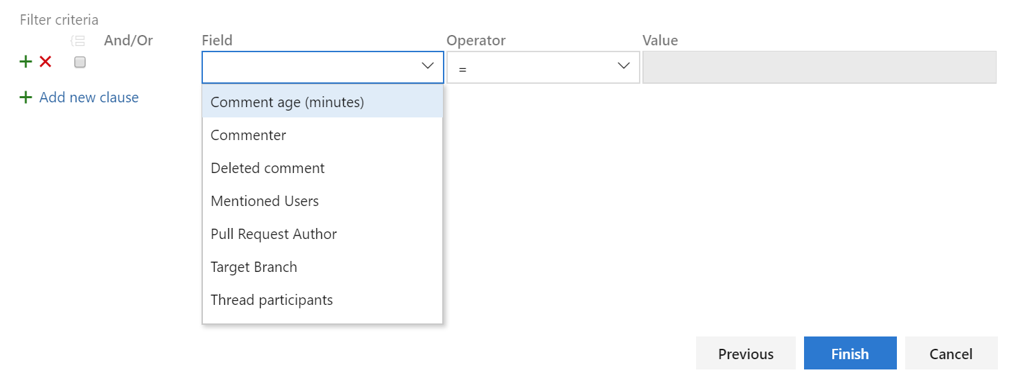Choose Pull Request Author field
The image size is (1009, 377).
pyautogui.click(x=323, y=234)
